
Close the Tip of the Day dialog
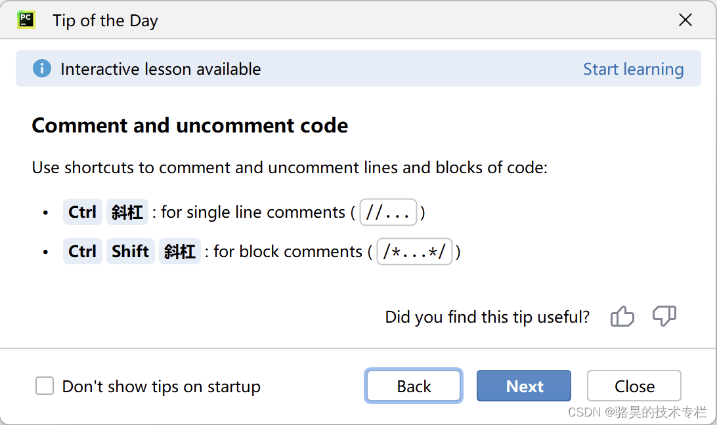click(x=685, y=20)
